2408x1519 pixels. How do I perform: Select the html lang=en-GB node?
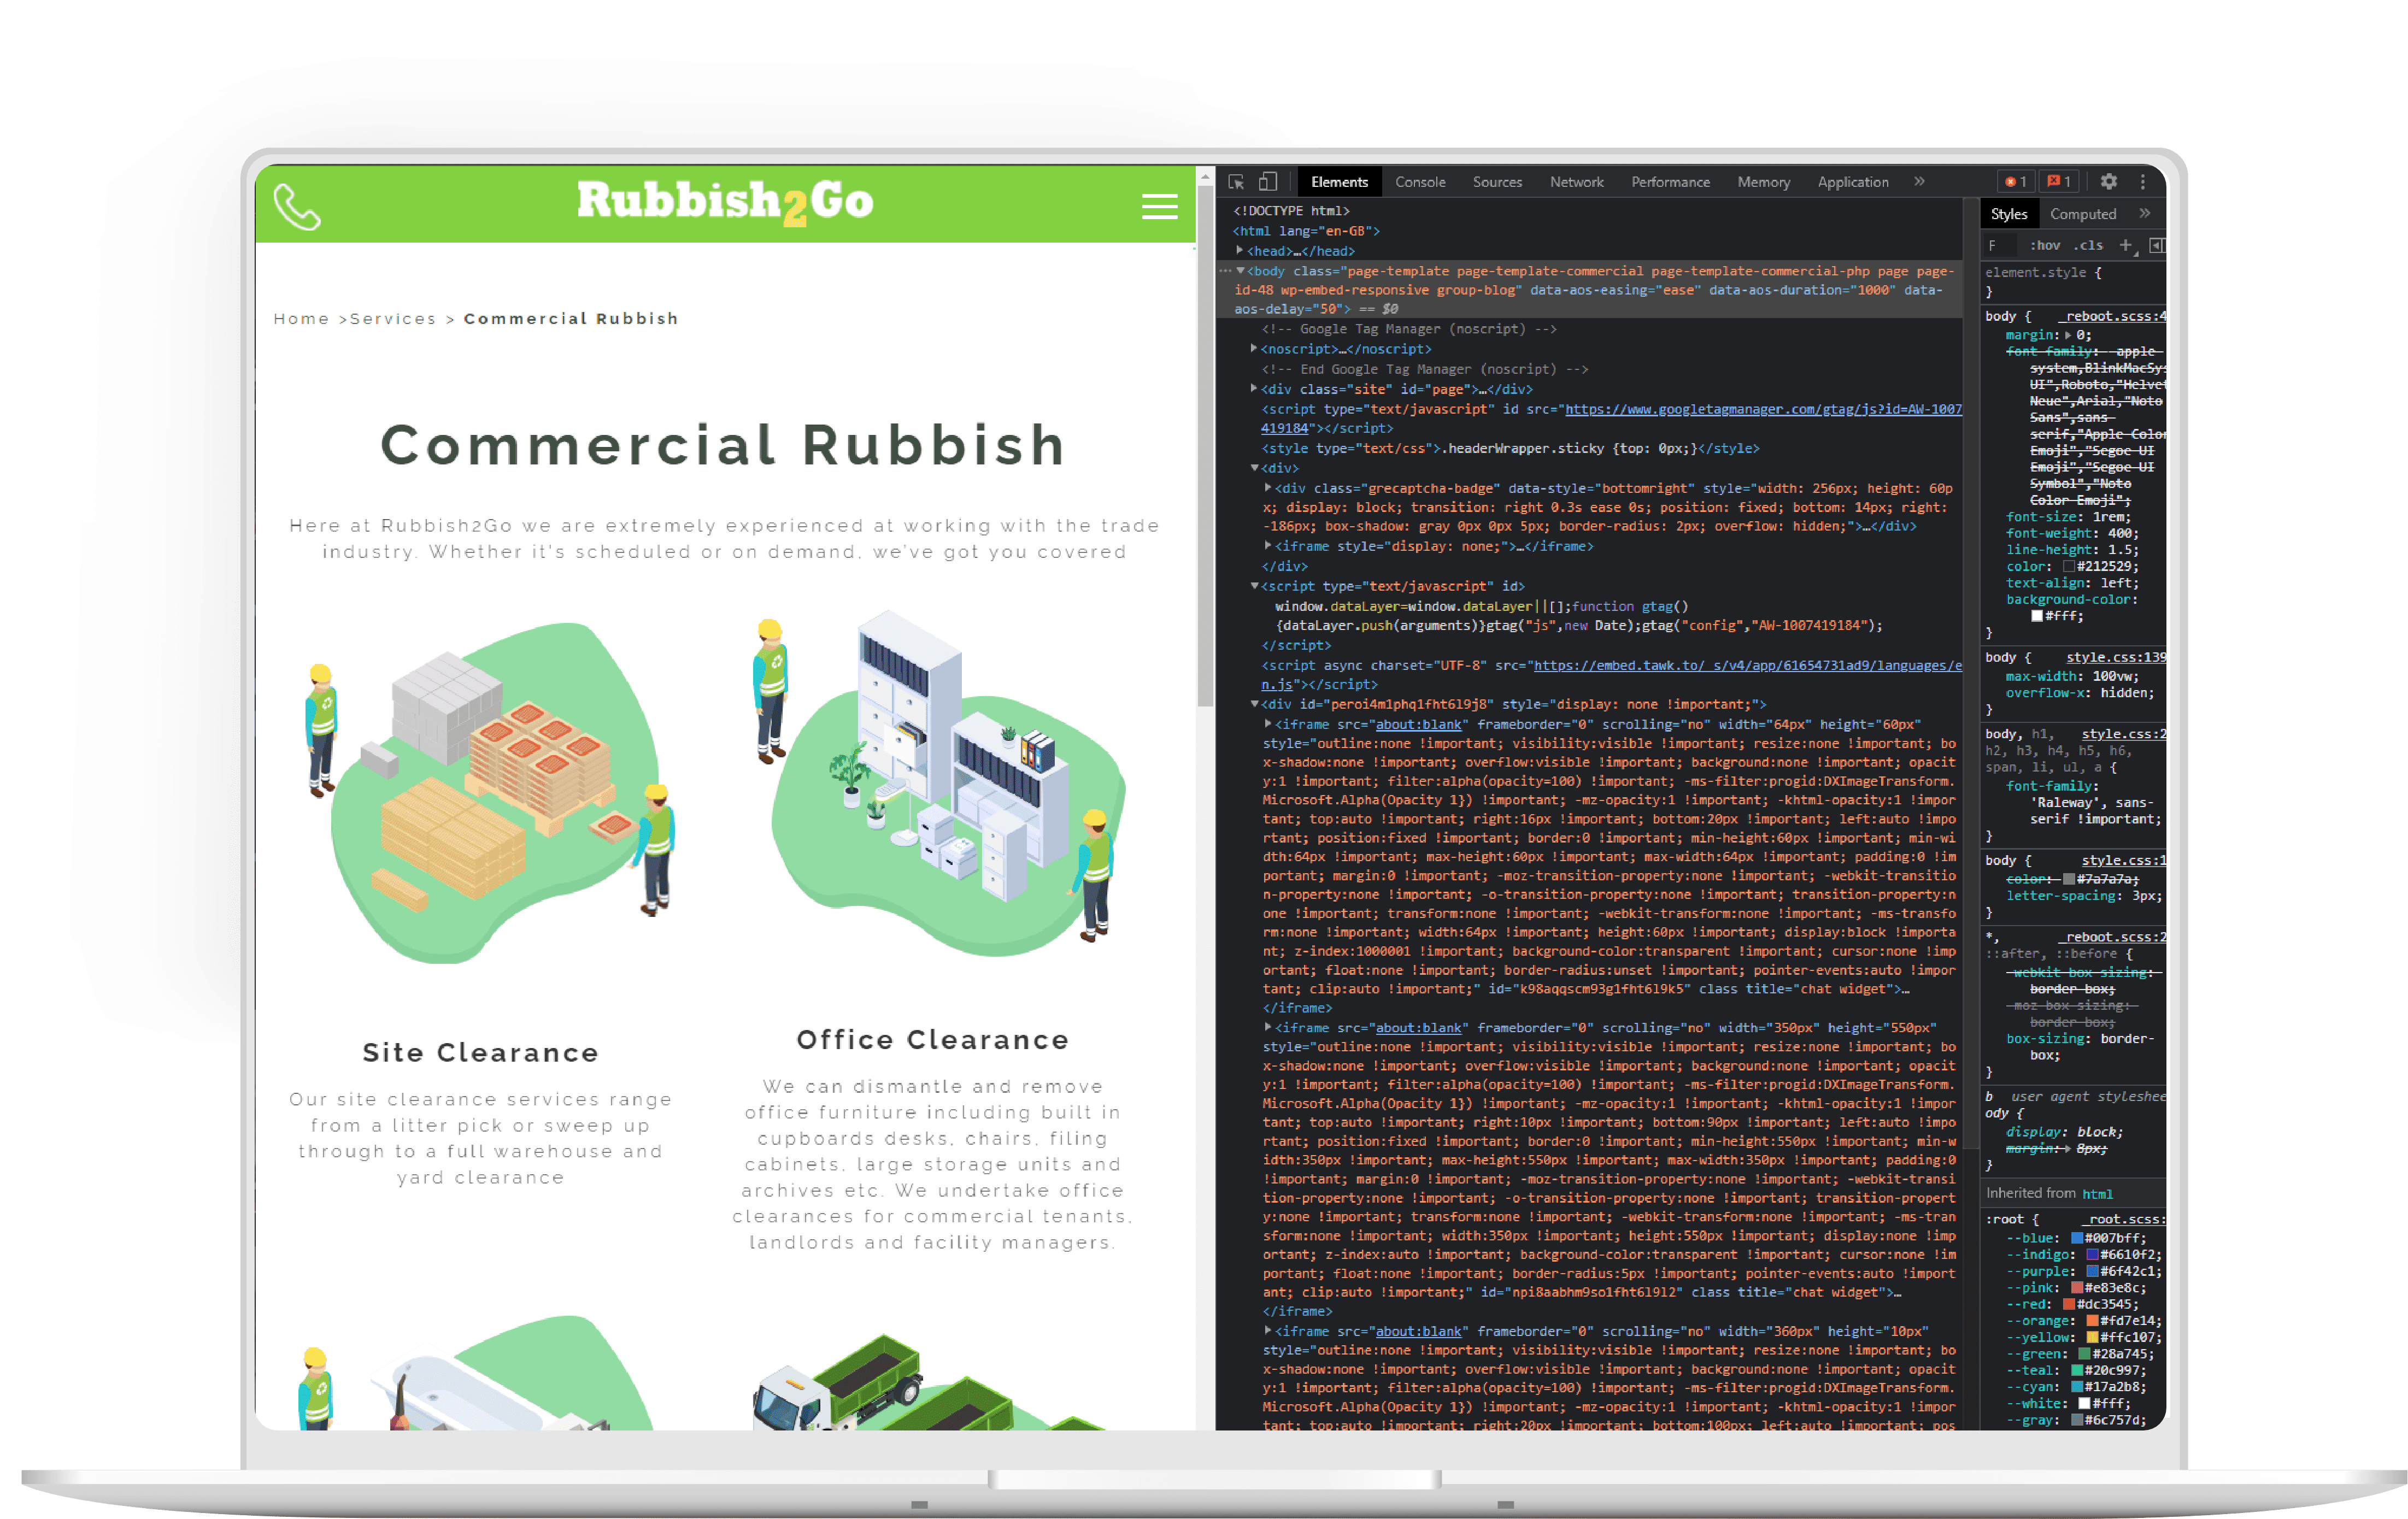click(1306, 231)
